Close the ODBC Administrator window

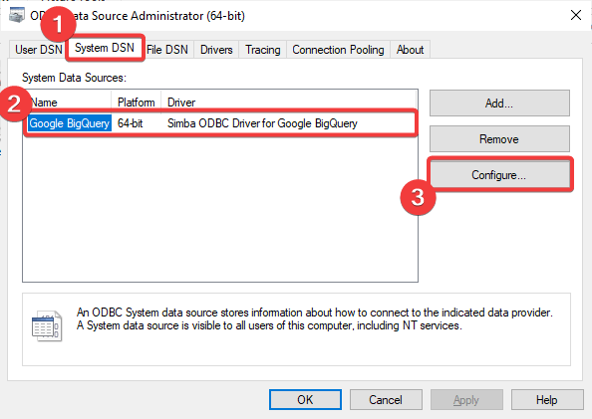point(576,16)
